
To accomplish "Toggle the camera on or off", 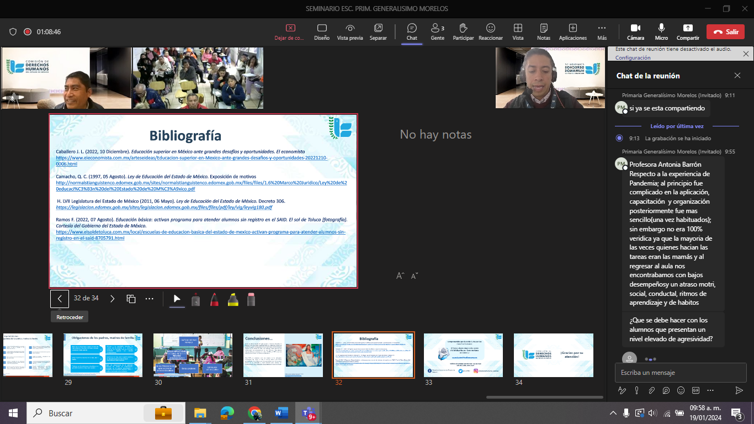I will pyautogui.click(x=635, y=31).
